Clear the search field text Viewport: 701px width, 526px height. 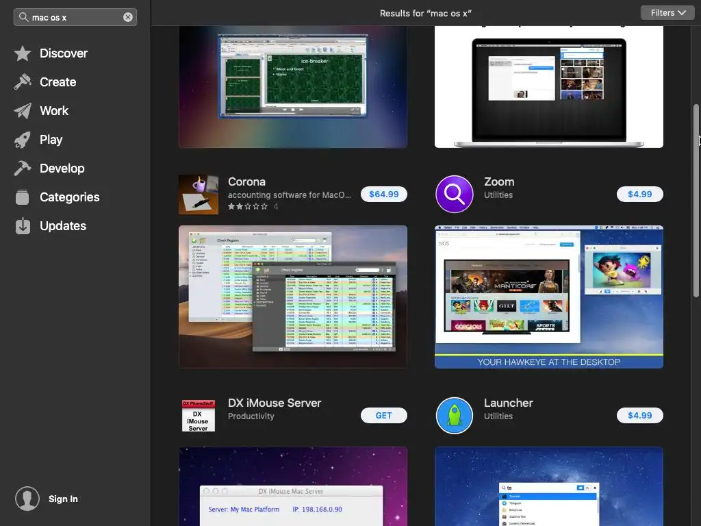pos(128,17)
